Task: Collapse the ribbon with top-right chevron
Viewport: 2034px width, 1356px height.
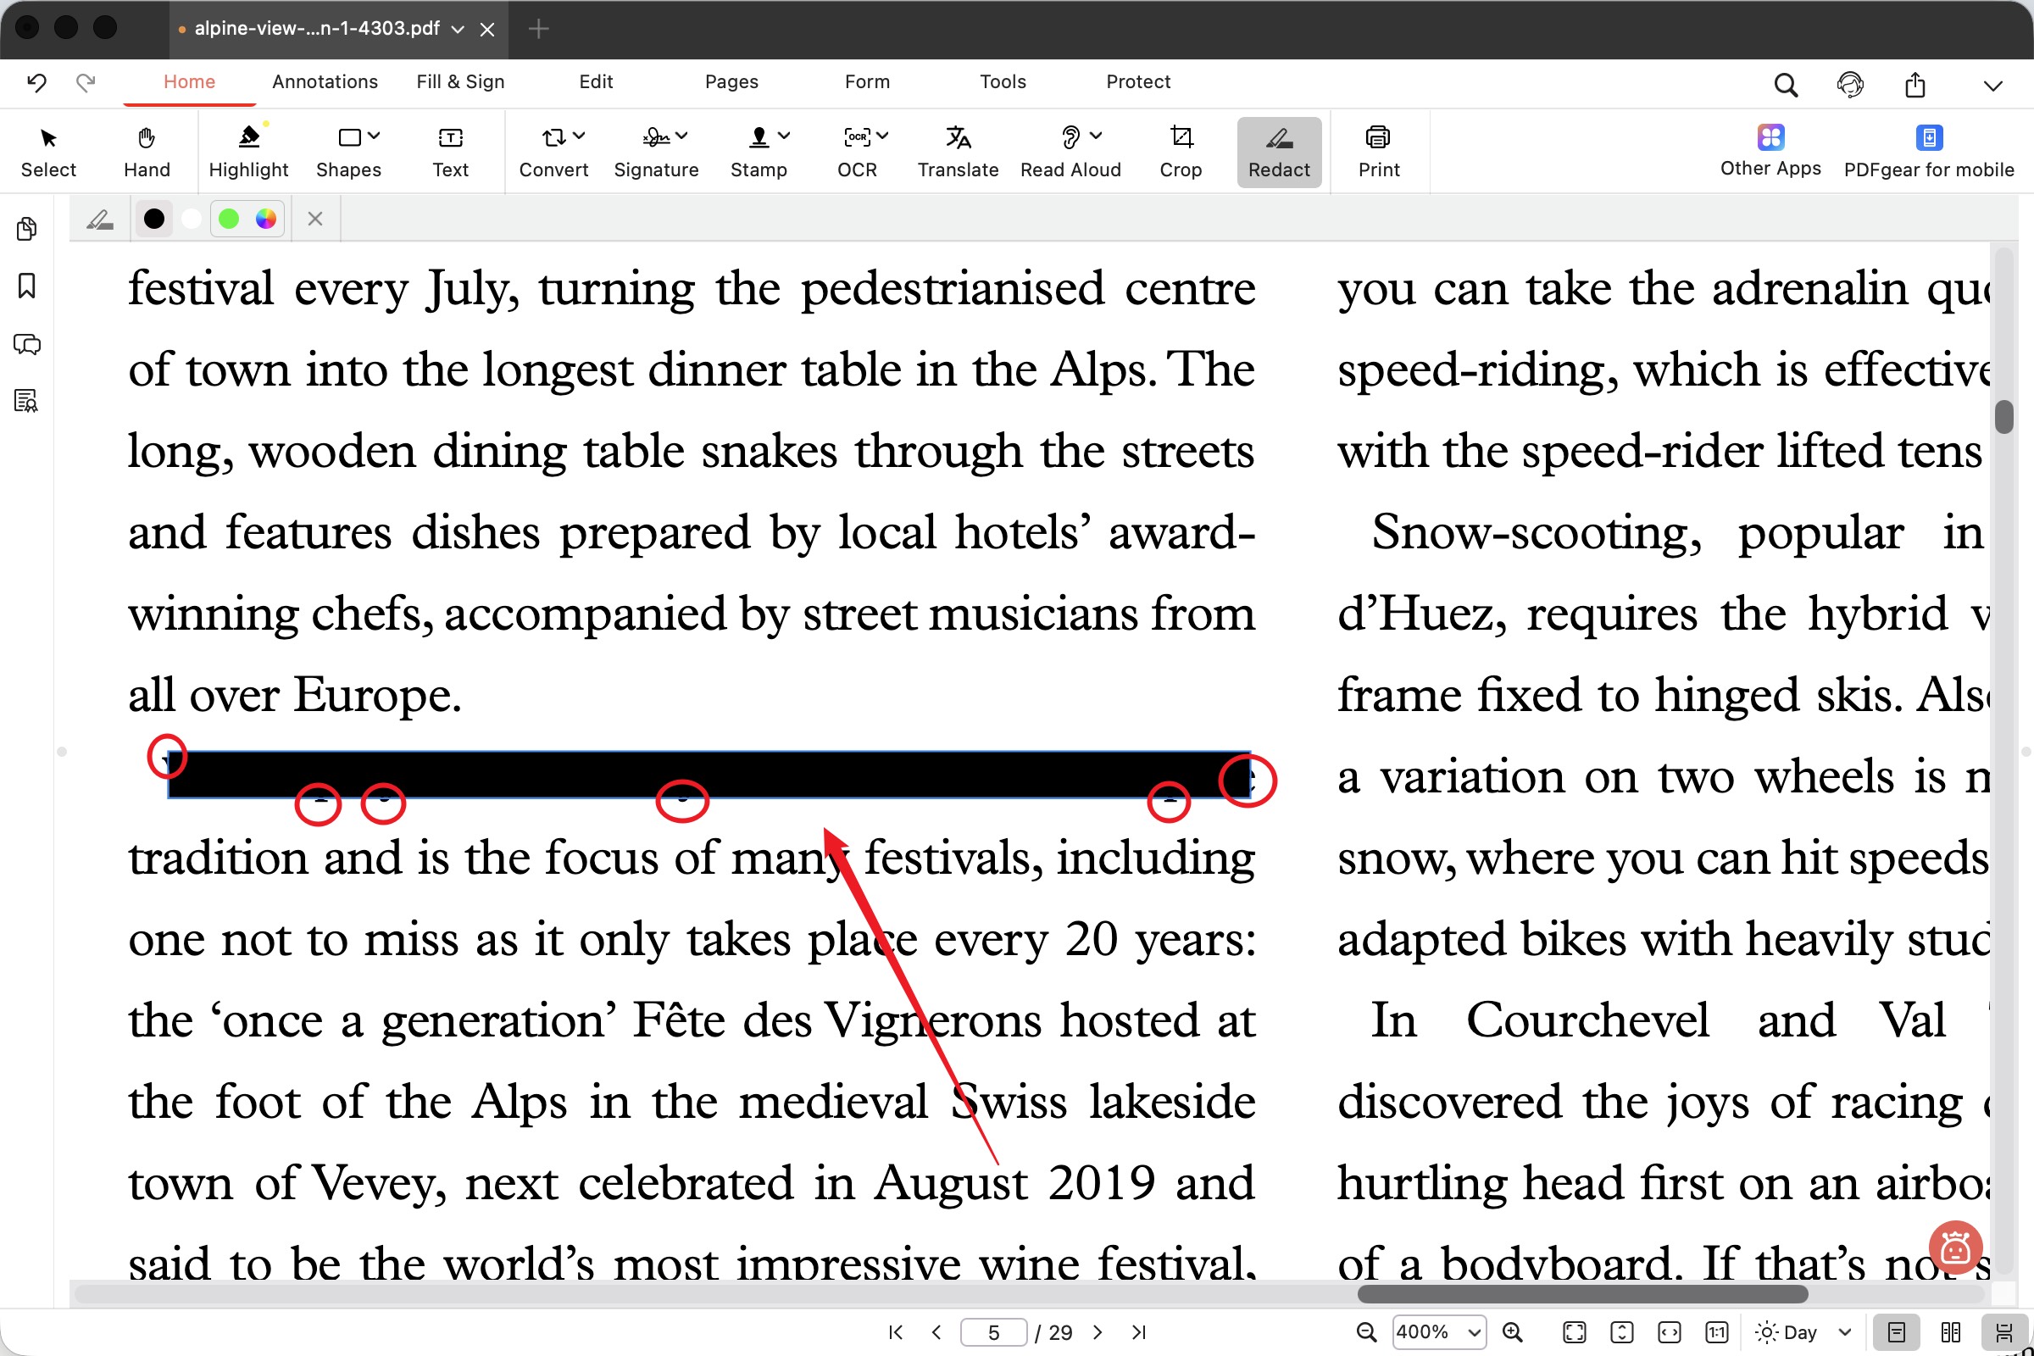Action: [x=1993, y=85]
